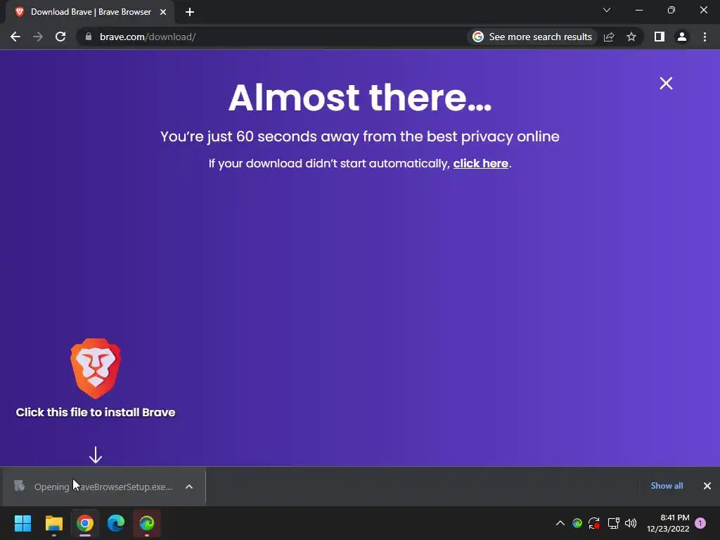Open the clock showing 8:41 PM
The image size is (720, 540).
click(668, 523)
